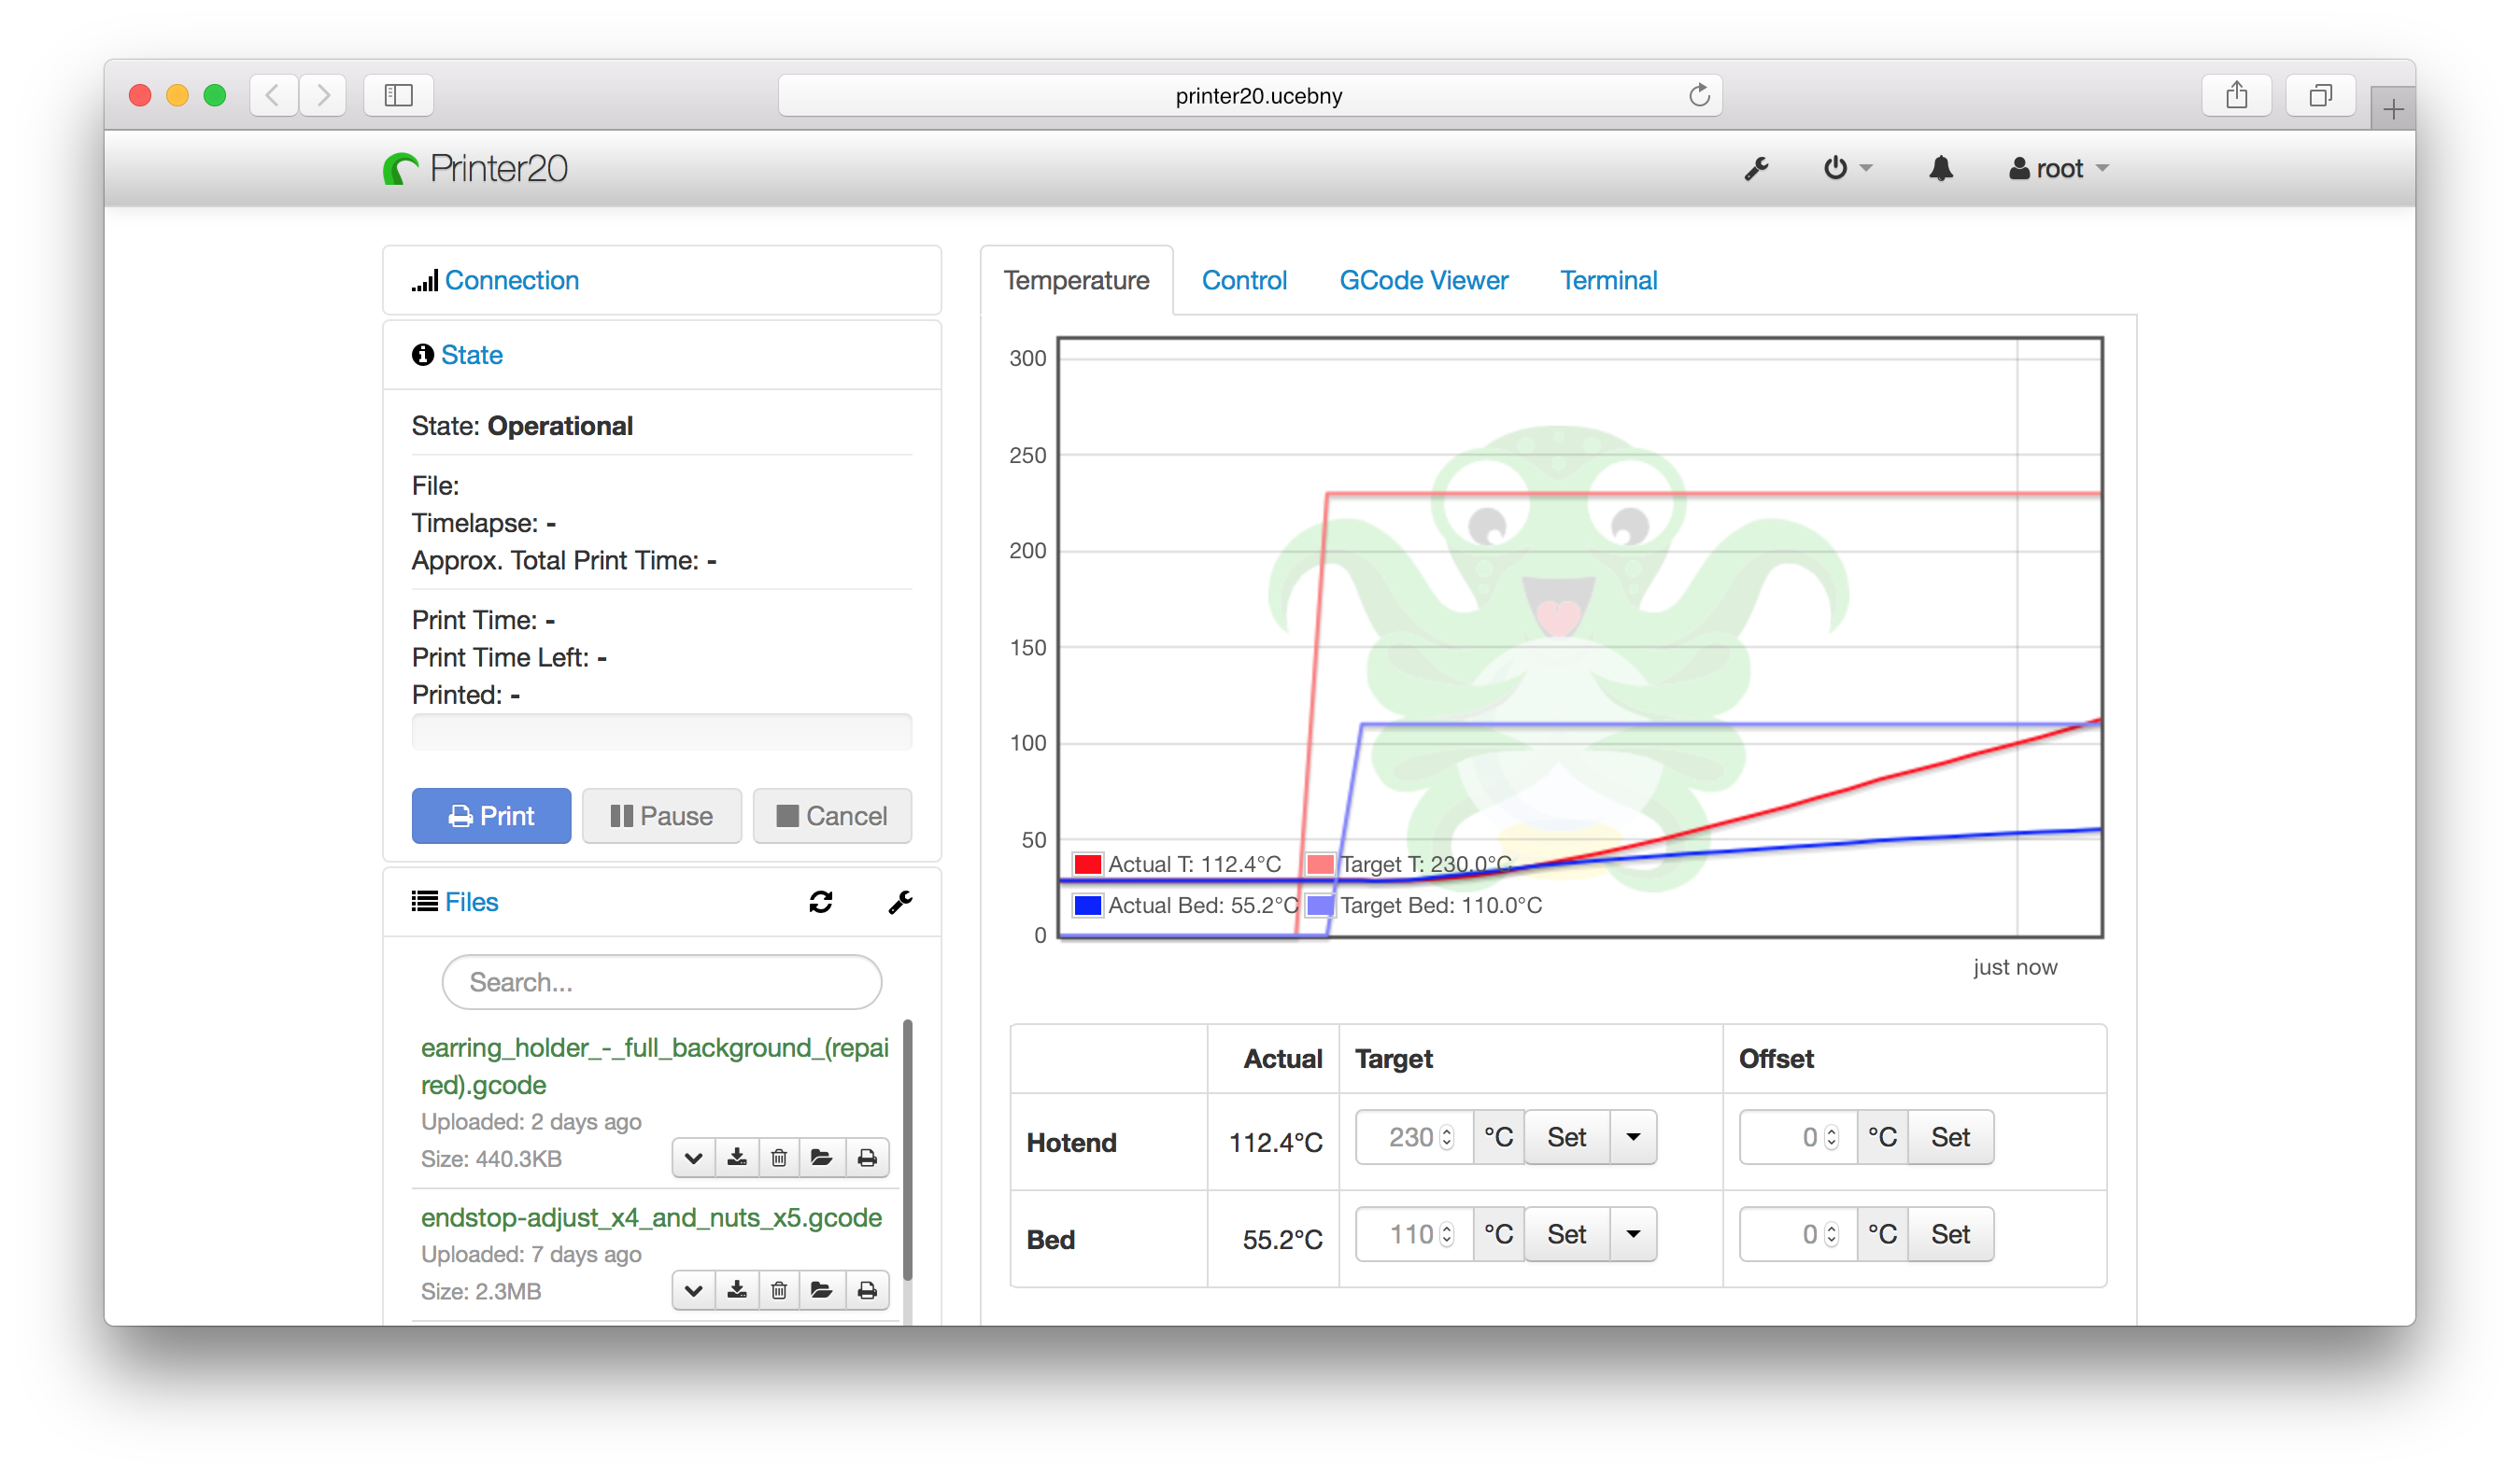Open the endstop-adjust gcode file link
The image size is (2520, 1475).
click(x=651, y=1217)
